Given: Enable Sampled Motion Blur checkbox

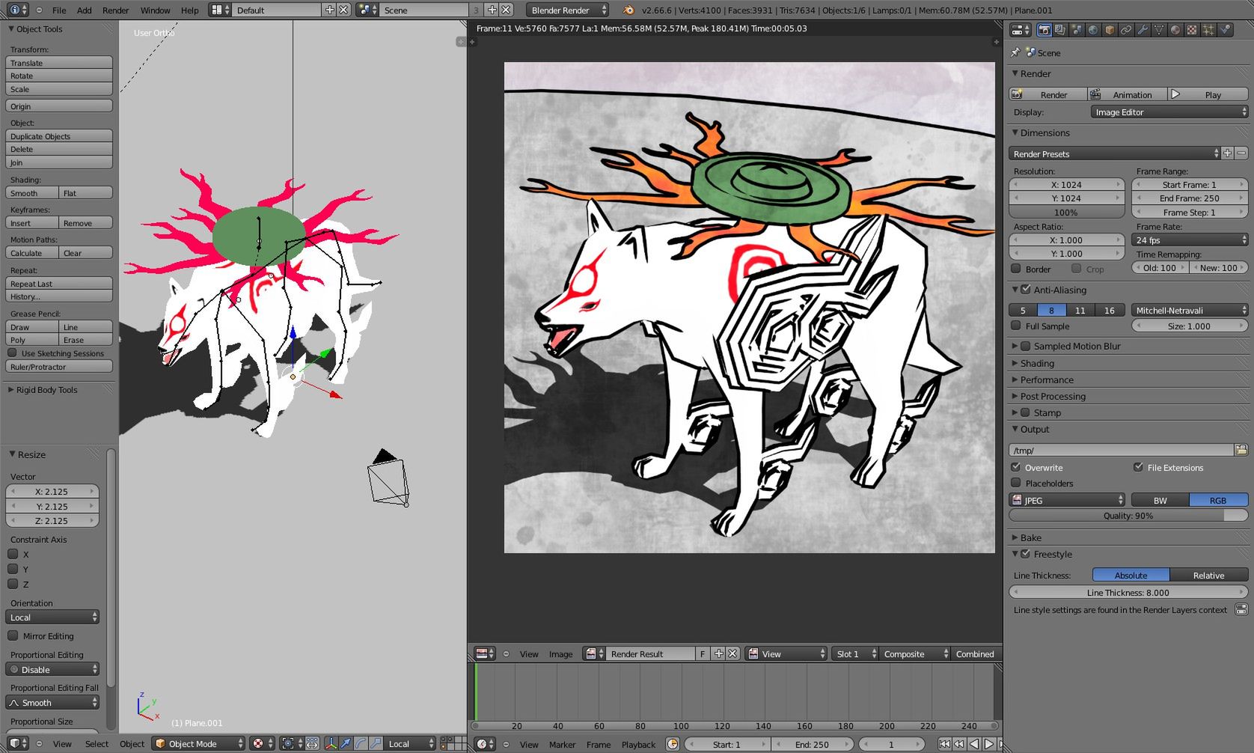Looking at the screenshot, I should pyautogui.click(x=1026, y=346).
